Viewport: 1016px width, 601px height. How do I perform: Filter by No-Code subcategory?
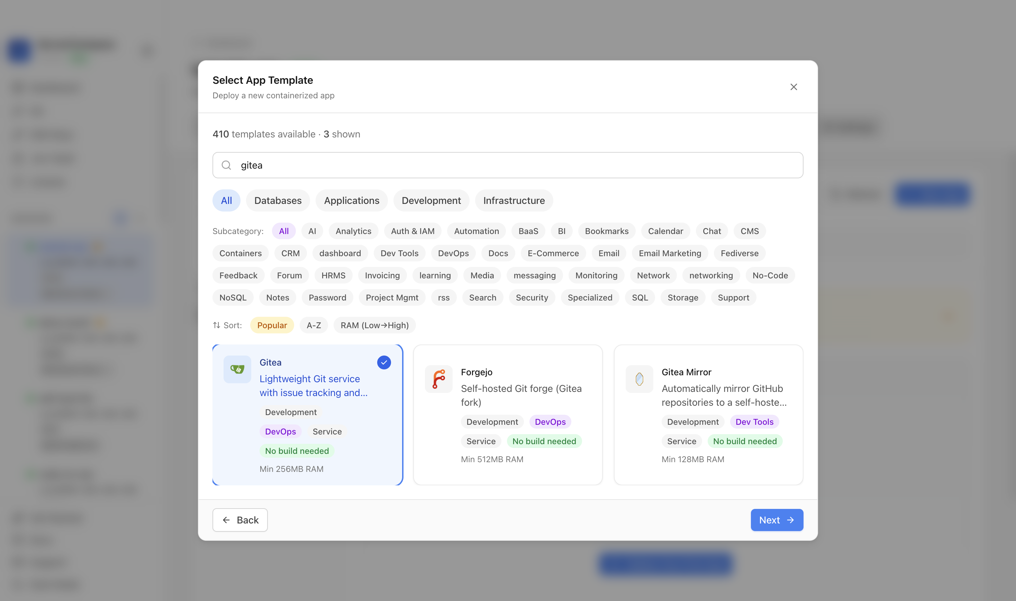coord(770,275)
